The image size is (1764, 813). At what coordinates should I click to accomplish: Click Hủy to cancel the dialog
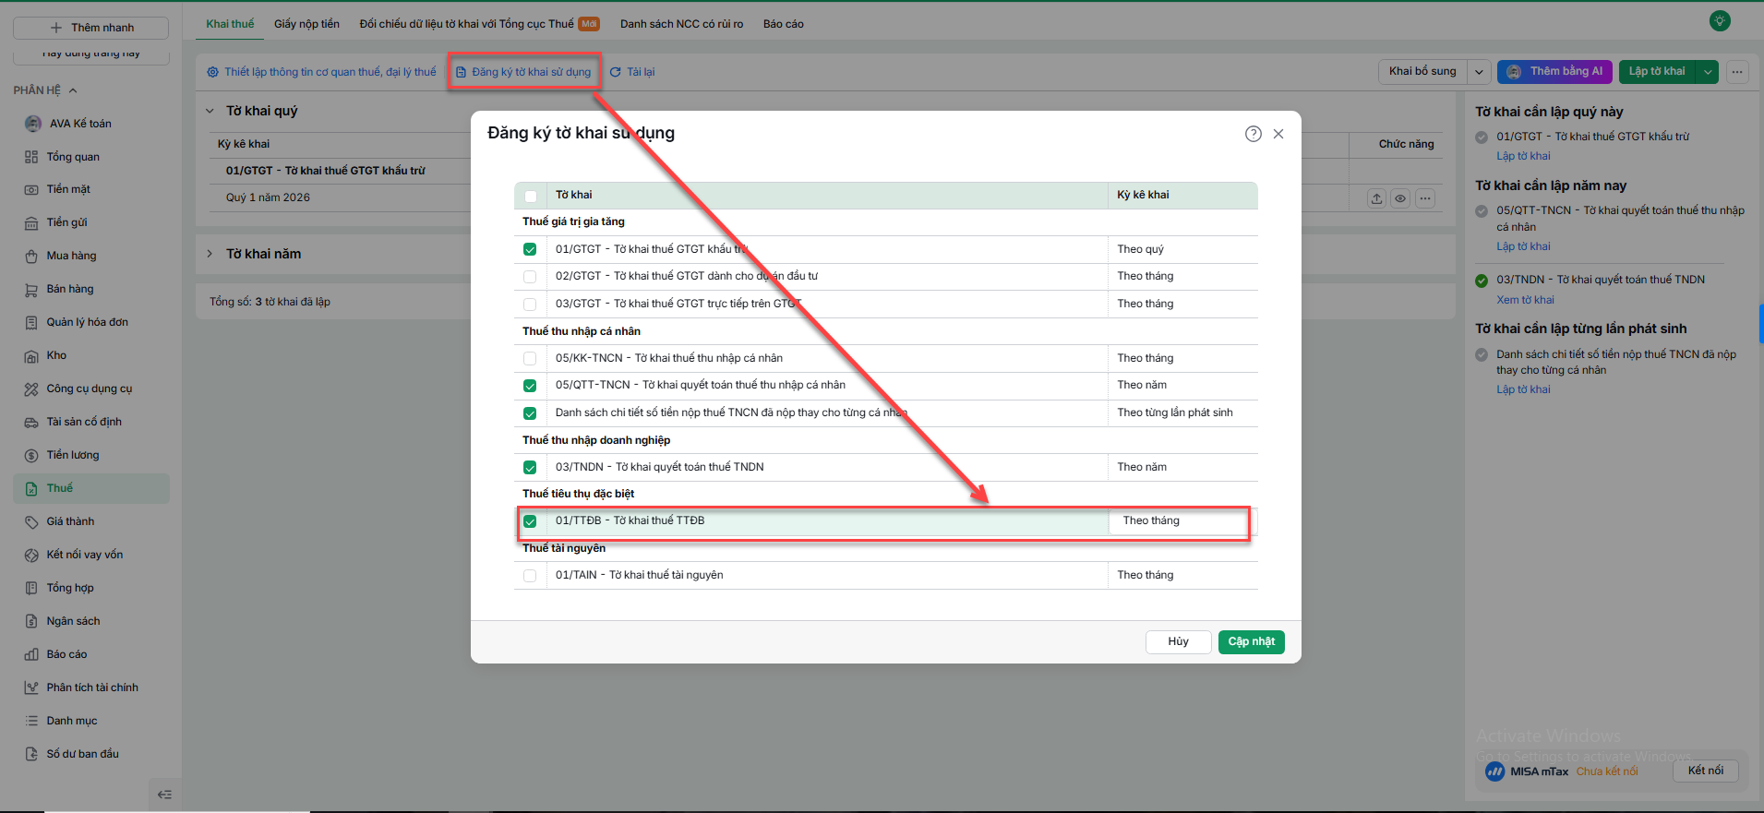click(1178, 642)
